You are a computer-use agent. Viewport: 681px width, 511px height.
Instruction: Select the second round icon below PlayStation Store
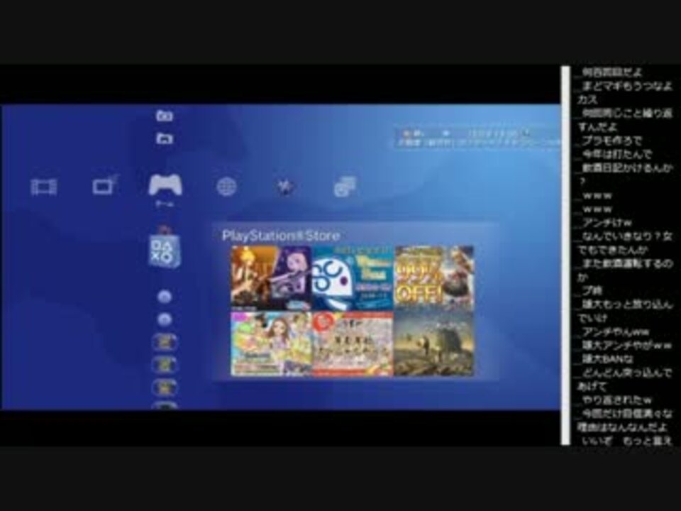click(164, 320)
